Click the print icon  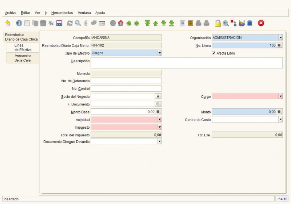[x=207, y=23]
